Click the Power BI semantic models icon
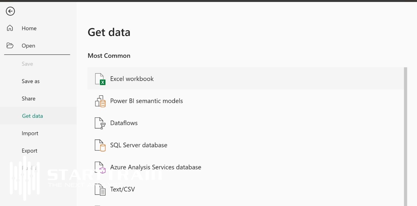The width and height of the screenshot is (417, 206). [x=100, y=101]
